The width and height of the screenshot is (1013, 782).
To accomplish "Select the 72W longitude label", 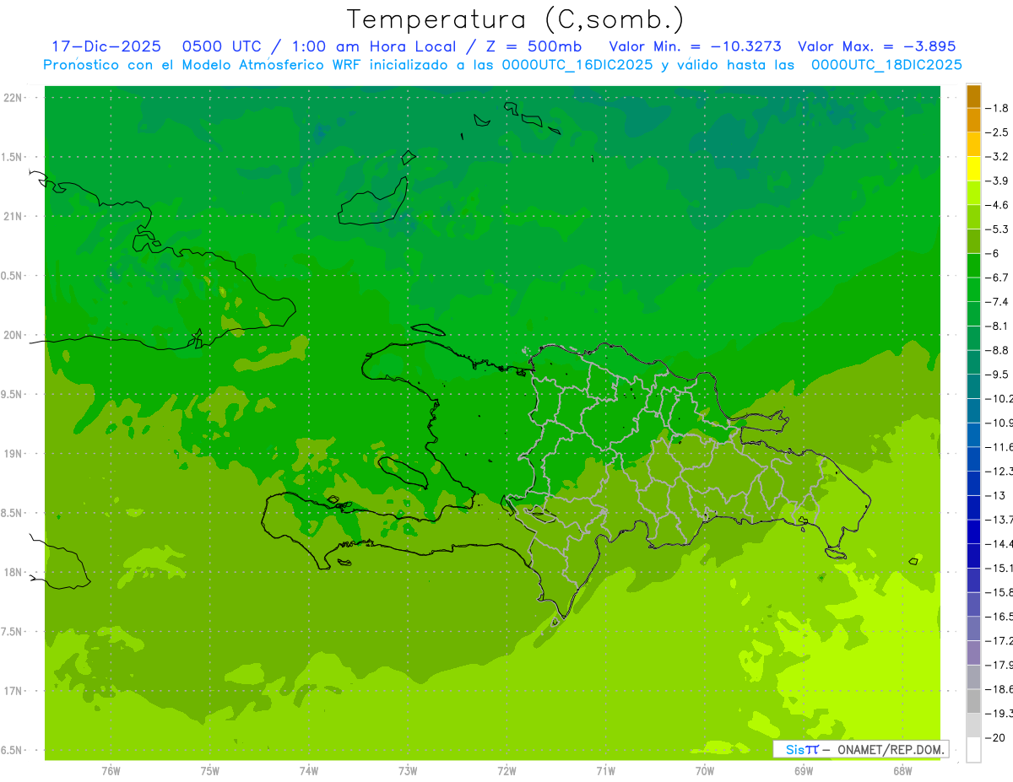I will pyautogui.click(x=506, y=771).
